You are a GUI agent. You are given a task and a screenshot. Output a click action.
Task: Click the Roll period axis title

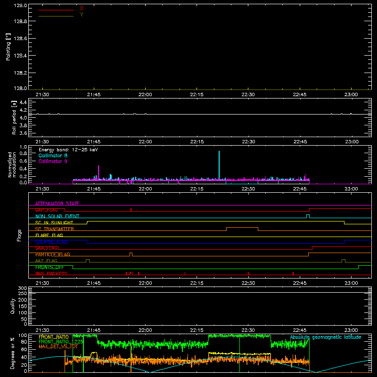click(14, 117)
